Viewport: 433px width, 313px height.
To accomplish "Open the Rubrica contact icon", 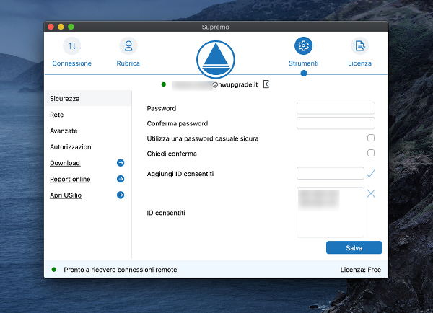I will tap(128, 46).
